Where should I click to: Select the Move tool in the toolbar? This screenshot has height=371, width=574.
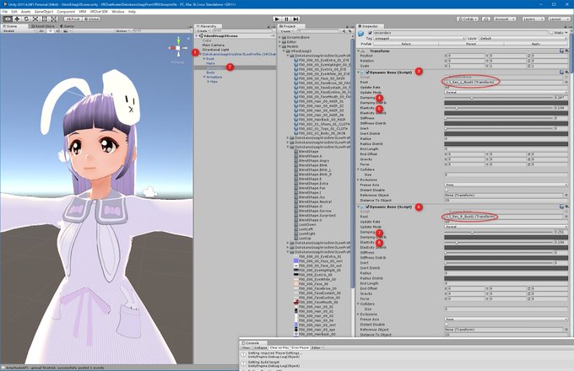[x=17, y=19]
